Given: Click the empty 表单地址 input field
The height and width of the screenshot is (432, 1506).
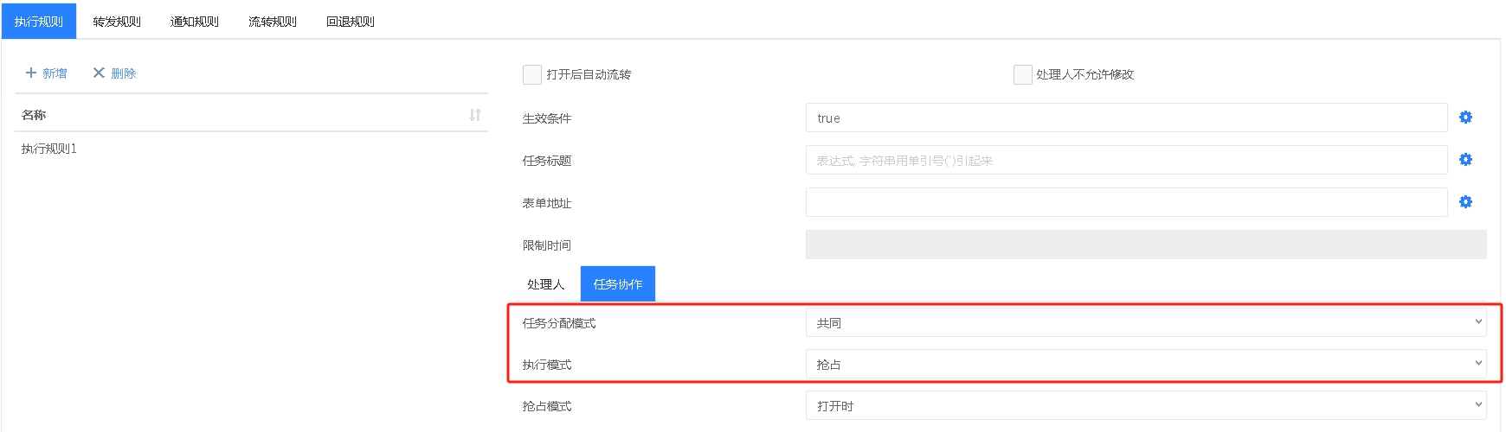Looking at the screenshot, I should [x=1125, y=203].
